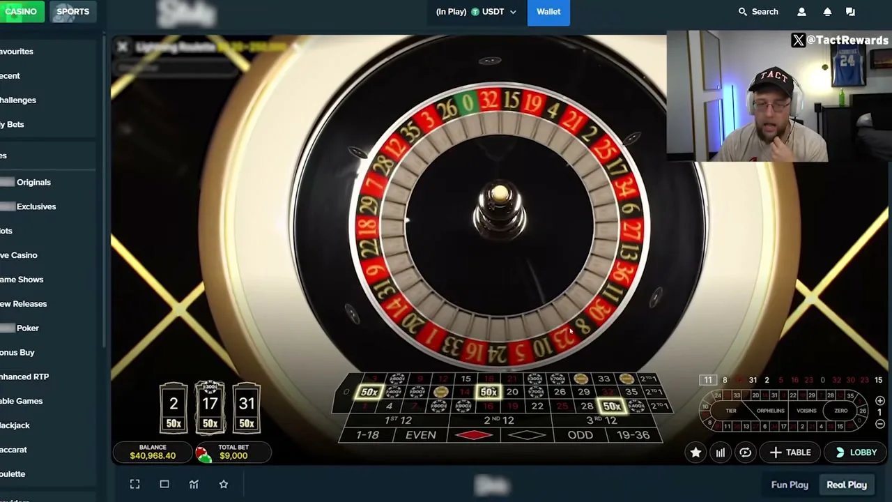Select TIER racetrack bet

[x=731, y=411]
